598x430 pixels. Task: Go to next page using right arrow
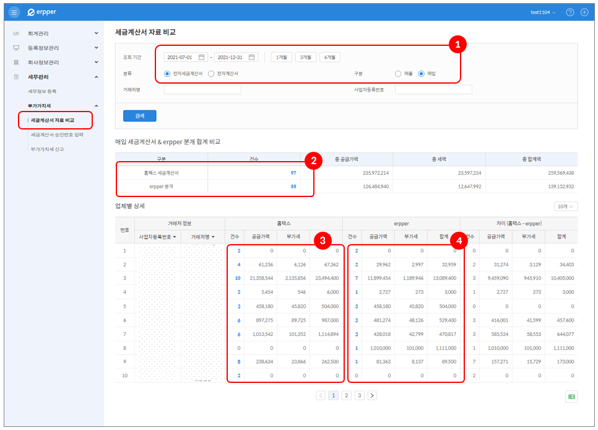click(372, 395)
